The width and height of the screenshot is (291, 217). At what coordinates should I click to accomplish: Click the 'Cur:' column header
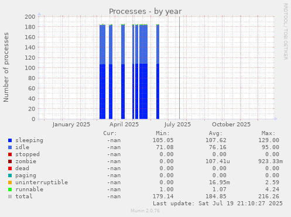pyautogui.click(x=110, y=133)
